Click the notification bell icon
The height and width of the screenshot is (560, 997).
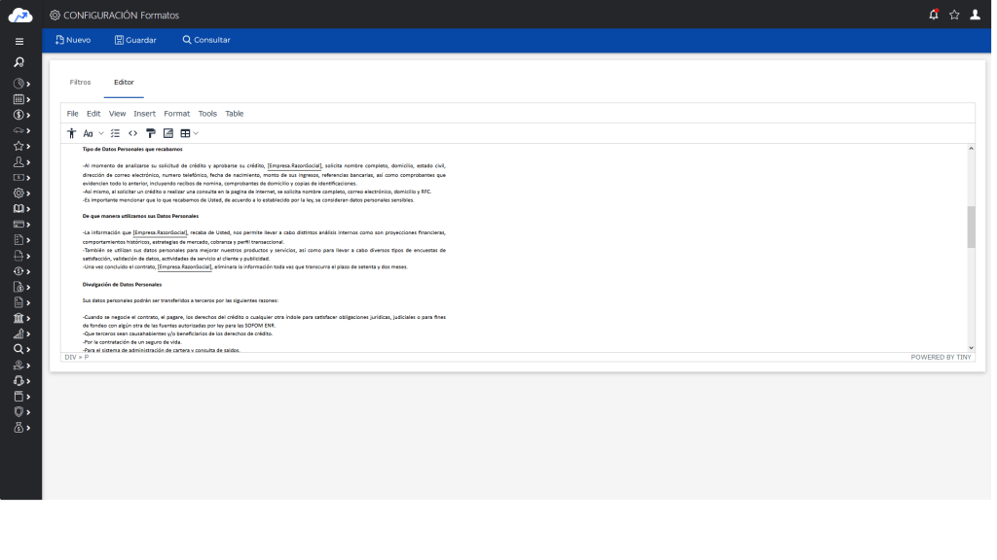[935, 15]
